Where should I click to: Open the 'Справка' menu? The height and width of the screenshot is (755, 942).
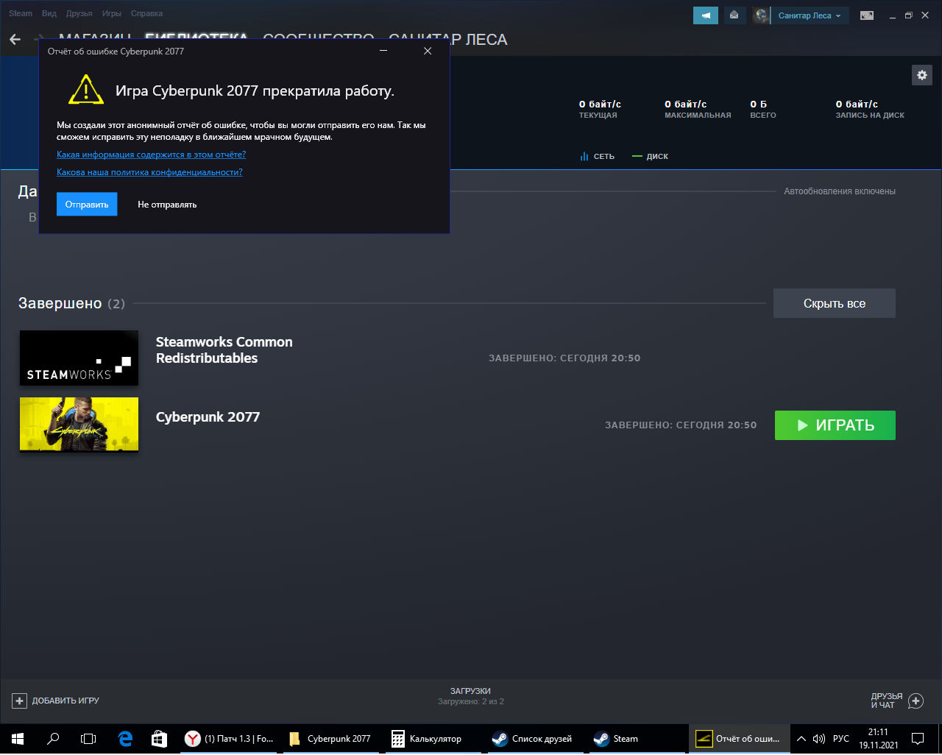pyautogui.click(x=146, y=13)
